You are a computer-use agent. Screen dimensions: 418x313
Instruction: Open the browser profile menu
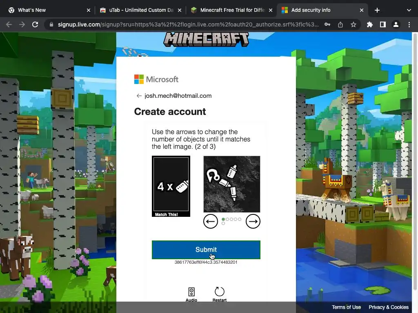tap(396, 24)
